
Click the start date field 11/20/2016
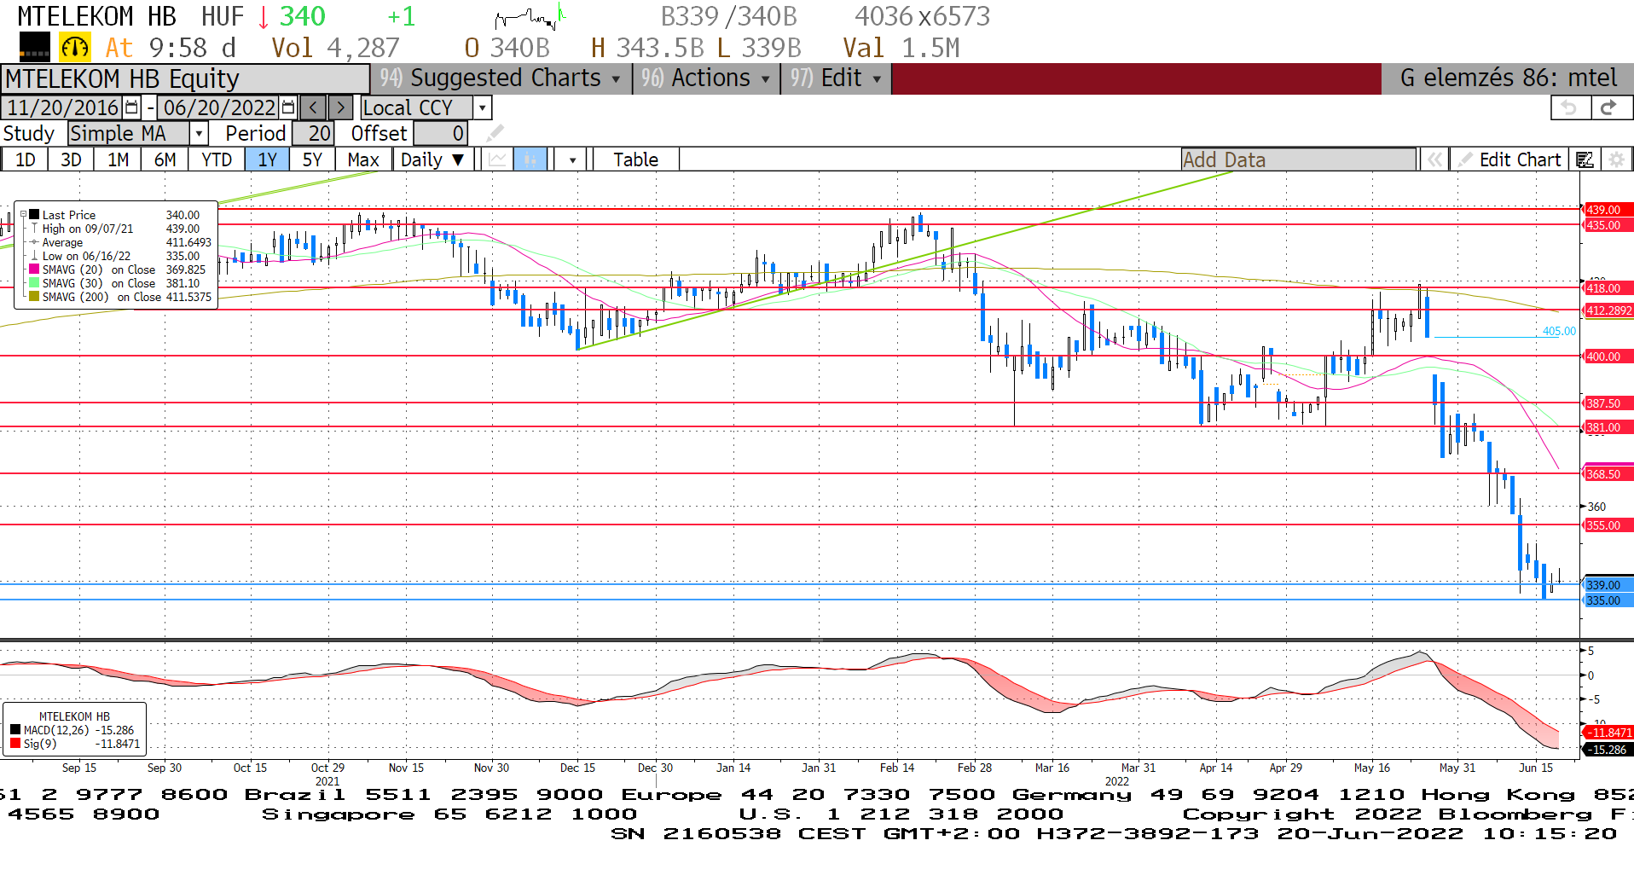pos(63,107)
